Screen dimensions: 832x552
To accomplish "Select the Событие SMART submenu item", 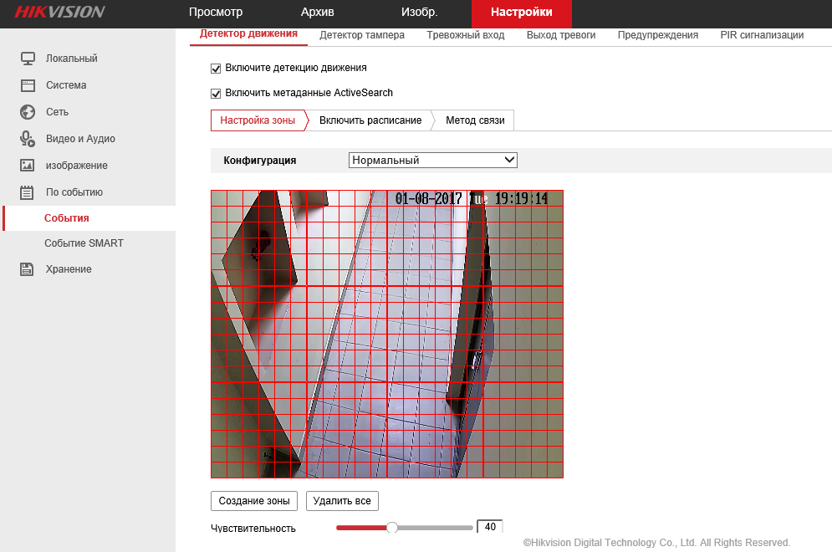I will (84, 243).
